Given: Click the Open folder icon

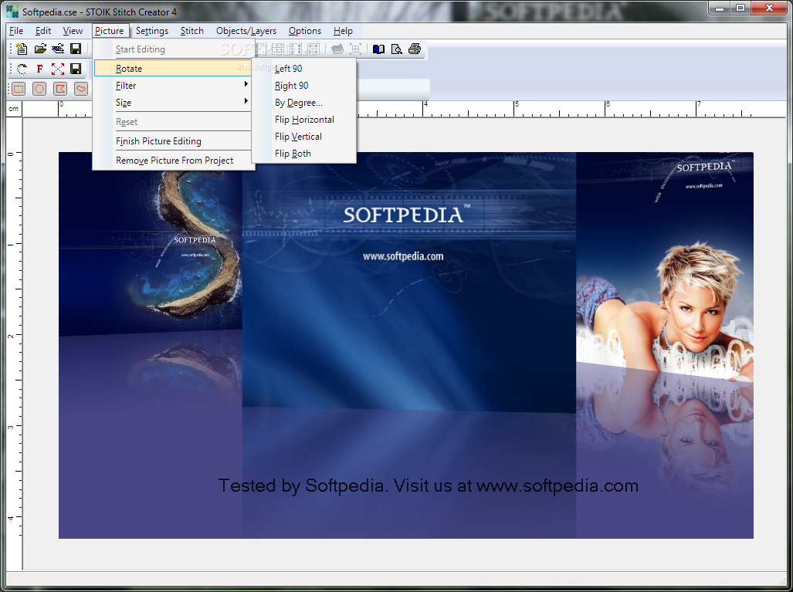Looking at the screenshot, I should point(40,49).
